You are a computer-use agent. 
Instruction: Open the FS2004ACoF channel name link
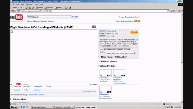111,31
